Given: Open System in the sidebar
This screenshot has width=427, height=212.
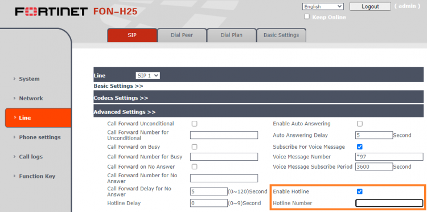Looking at the screenshot, I should (29, 79).
